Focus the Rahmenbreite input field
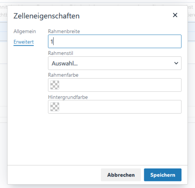The image size is (195, 188). click(x=115, y=41)
